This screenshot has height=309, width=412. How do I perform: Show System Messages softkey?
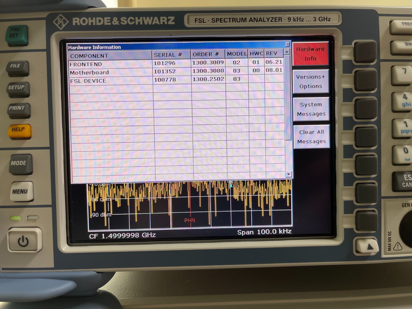point(311,109)
